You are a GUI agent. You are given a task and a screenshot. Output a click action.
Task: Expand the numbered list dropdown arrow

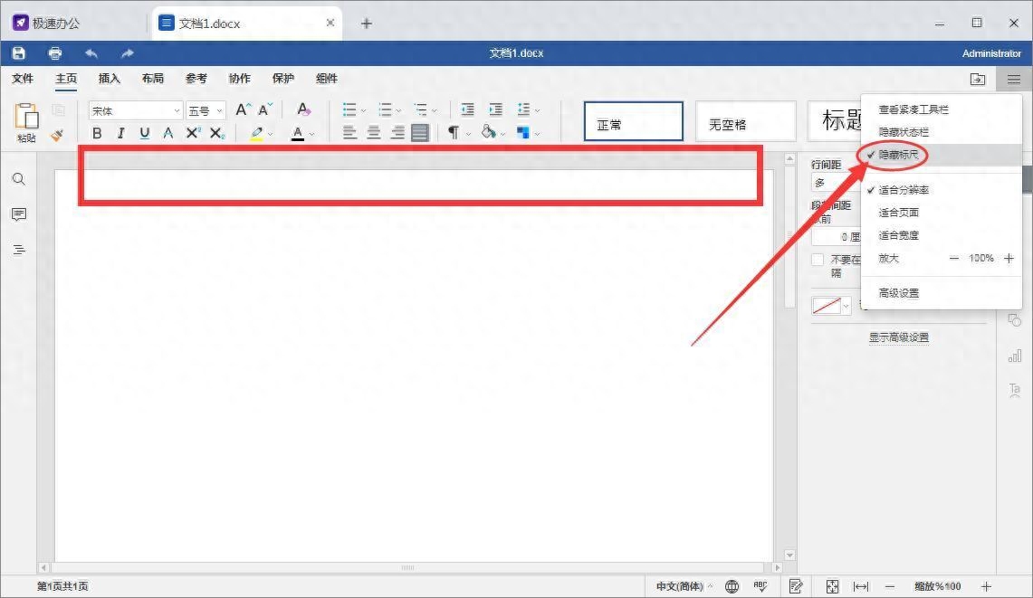(x=398, y=110)
